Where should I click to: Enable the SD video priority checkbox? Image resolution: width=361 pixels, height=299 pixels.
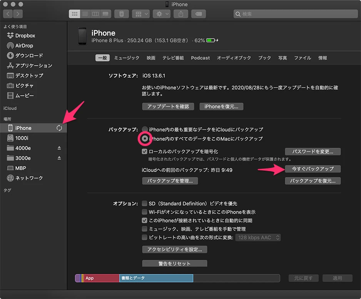tap(145, 203)
